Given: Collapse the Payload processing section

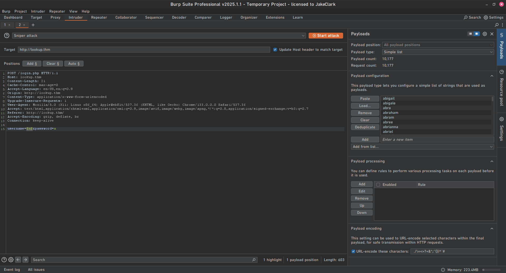Looking at the screenshot, I should 492,161.
